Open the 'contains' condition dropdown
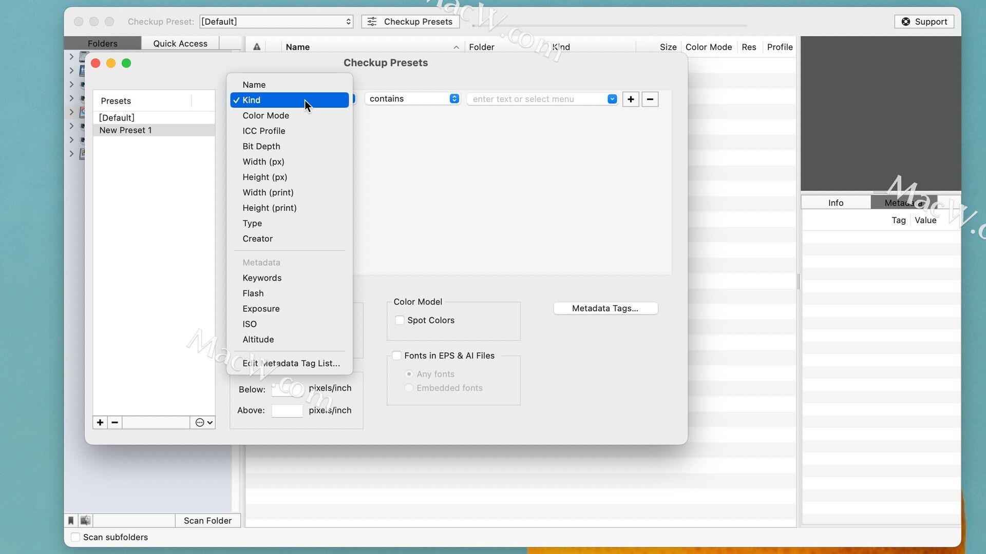The height and width of the screenshot is (554, 986). coord(412,98)
